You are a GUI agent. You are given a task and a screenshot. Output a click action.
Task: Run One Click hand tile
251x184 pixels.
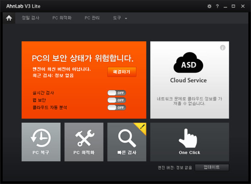[x=189, y=142]
